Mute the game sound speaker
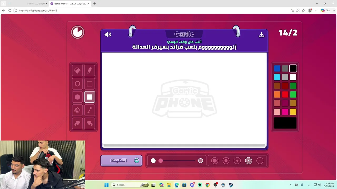 (108, 34)
